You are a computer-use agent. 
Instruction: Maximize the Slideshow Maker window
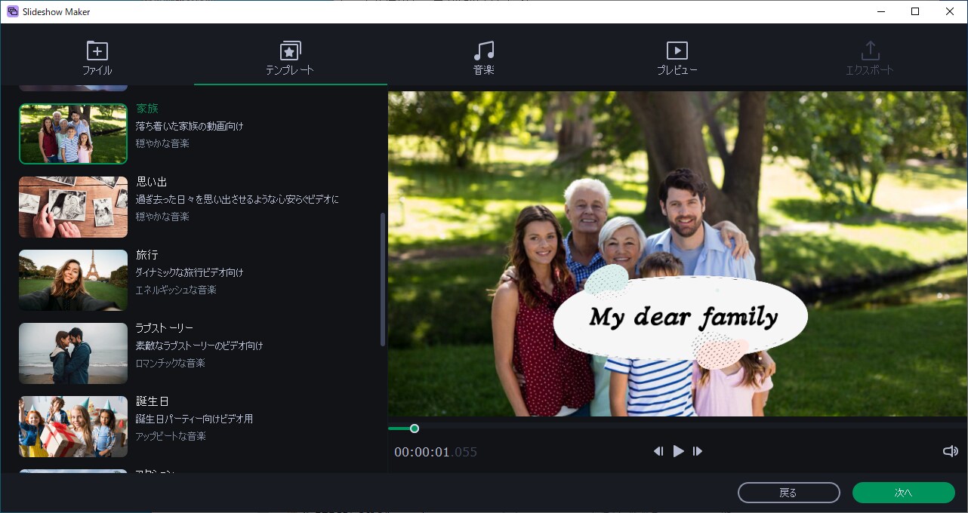[915, 11]
